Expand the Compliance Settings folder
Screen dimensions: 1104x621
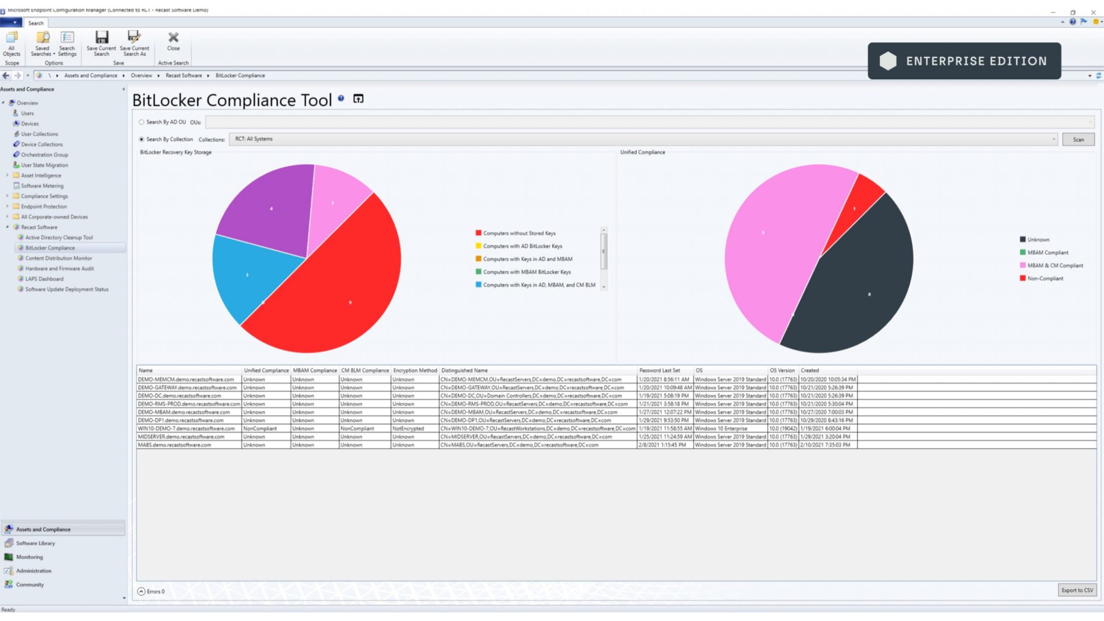pos(7,196)
